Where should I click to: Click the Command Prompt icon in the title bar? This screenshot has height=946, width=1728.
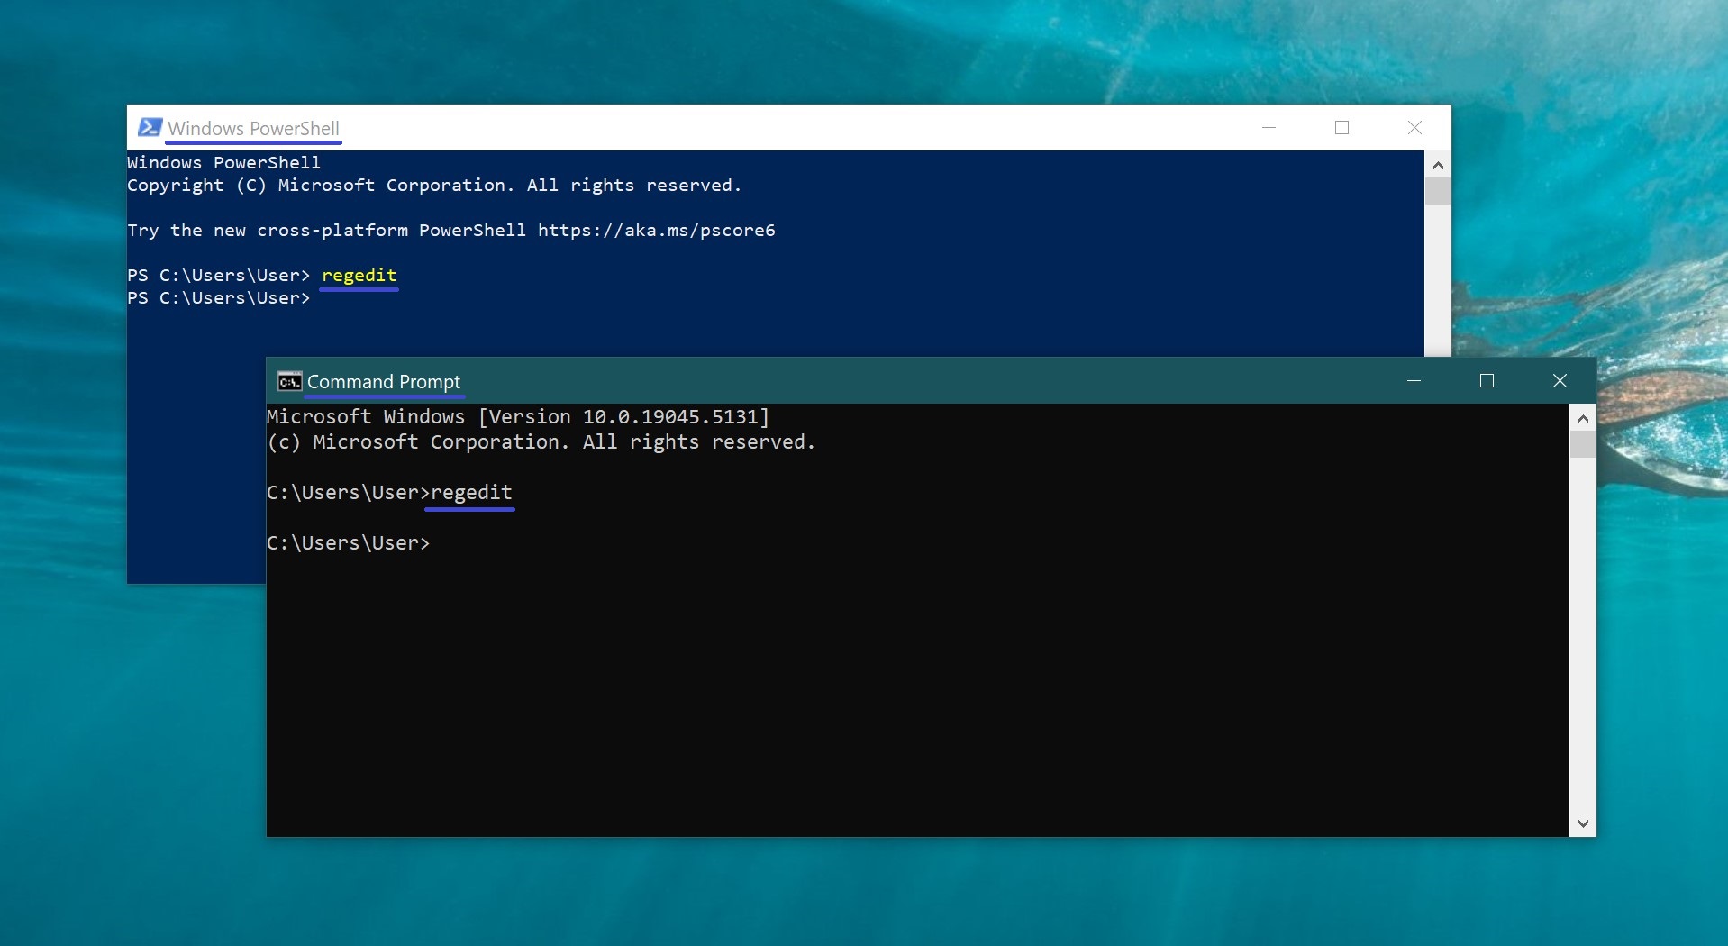[289, 382]
